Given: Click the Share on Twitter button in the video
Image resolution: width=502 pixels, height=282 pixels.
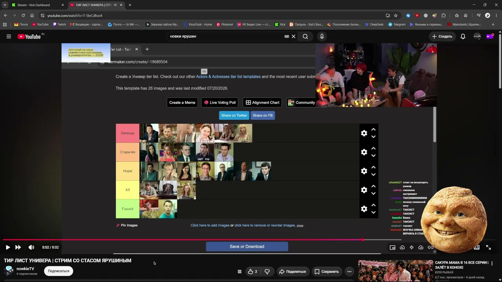Looking at the screenshot, I should coord(234,116).
